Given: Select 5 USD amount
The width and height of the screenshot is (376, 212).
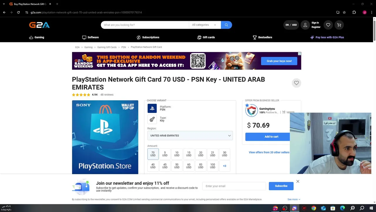Looking at the screenshot, I should (165, 154).
